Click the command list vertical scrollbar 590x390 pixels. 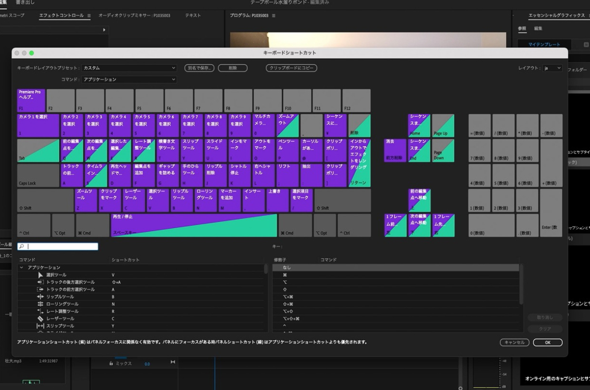[x=266, y=269]
